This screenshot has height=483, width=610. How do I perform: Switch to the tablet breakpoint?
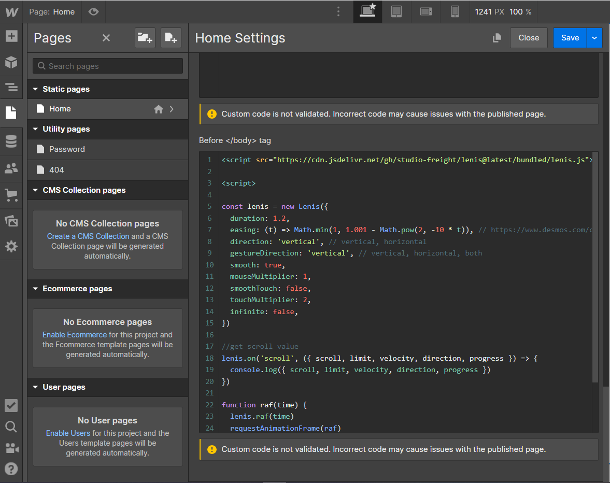(396, 11)
